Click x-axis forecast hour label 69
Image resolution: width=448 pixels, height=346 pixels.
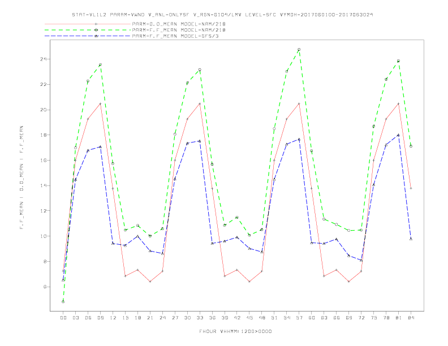click(x=349, y=318)
